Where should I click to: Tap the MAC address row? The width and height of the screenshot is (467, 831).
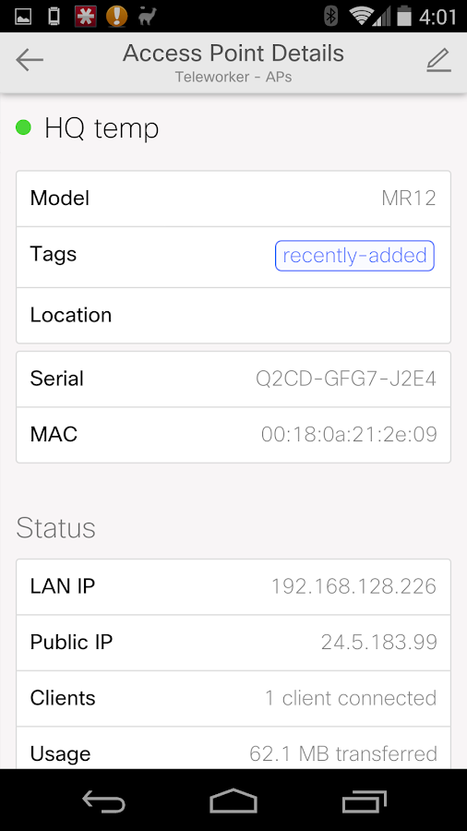tap(233, 435)
